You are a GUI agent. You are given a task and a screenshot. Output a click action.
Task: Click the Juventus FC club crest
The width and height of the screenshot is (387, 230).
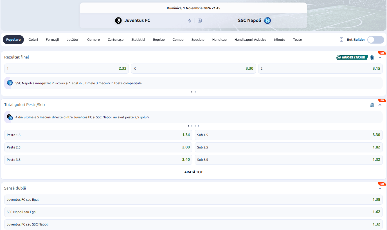point(118,21)
